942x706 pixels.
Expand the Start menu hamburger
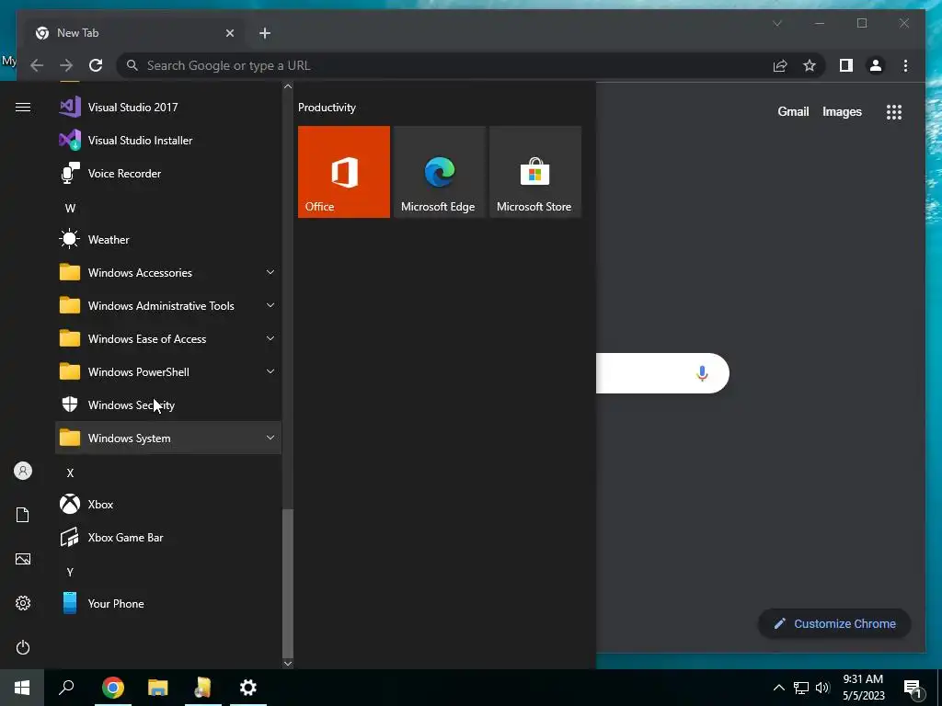tap(23, 108)
